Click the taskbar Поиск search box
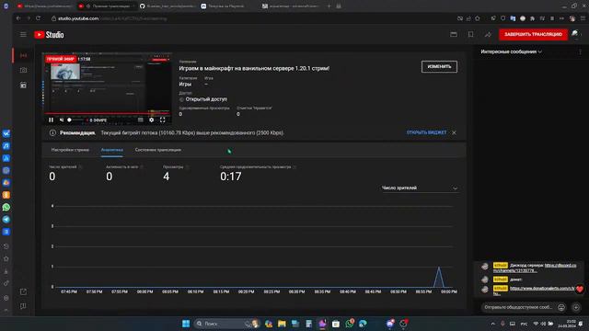This screenshot has width=589, height=331. pyautogui.click(x=228, y=324)
